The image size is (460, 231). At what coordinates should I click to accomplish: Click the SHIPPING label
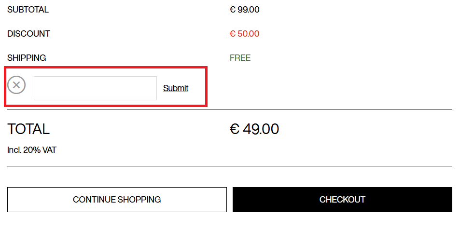tap(27, 58)
